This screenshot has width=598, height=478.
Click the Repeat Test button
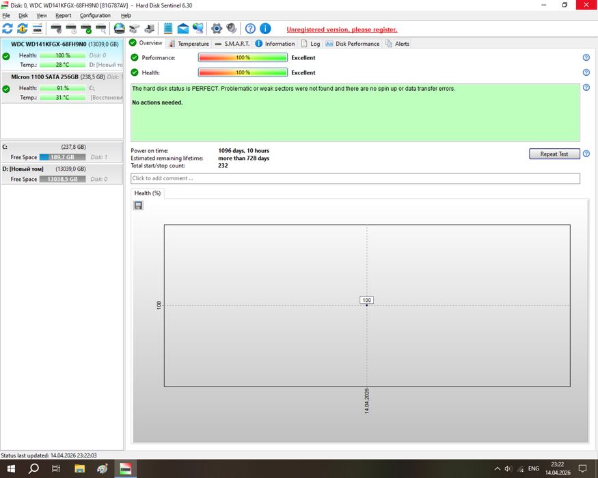[554, 154]
